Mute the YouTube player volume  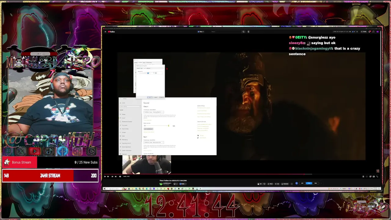click(x=120, y=176)
